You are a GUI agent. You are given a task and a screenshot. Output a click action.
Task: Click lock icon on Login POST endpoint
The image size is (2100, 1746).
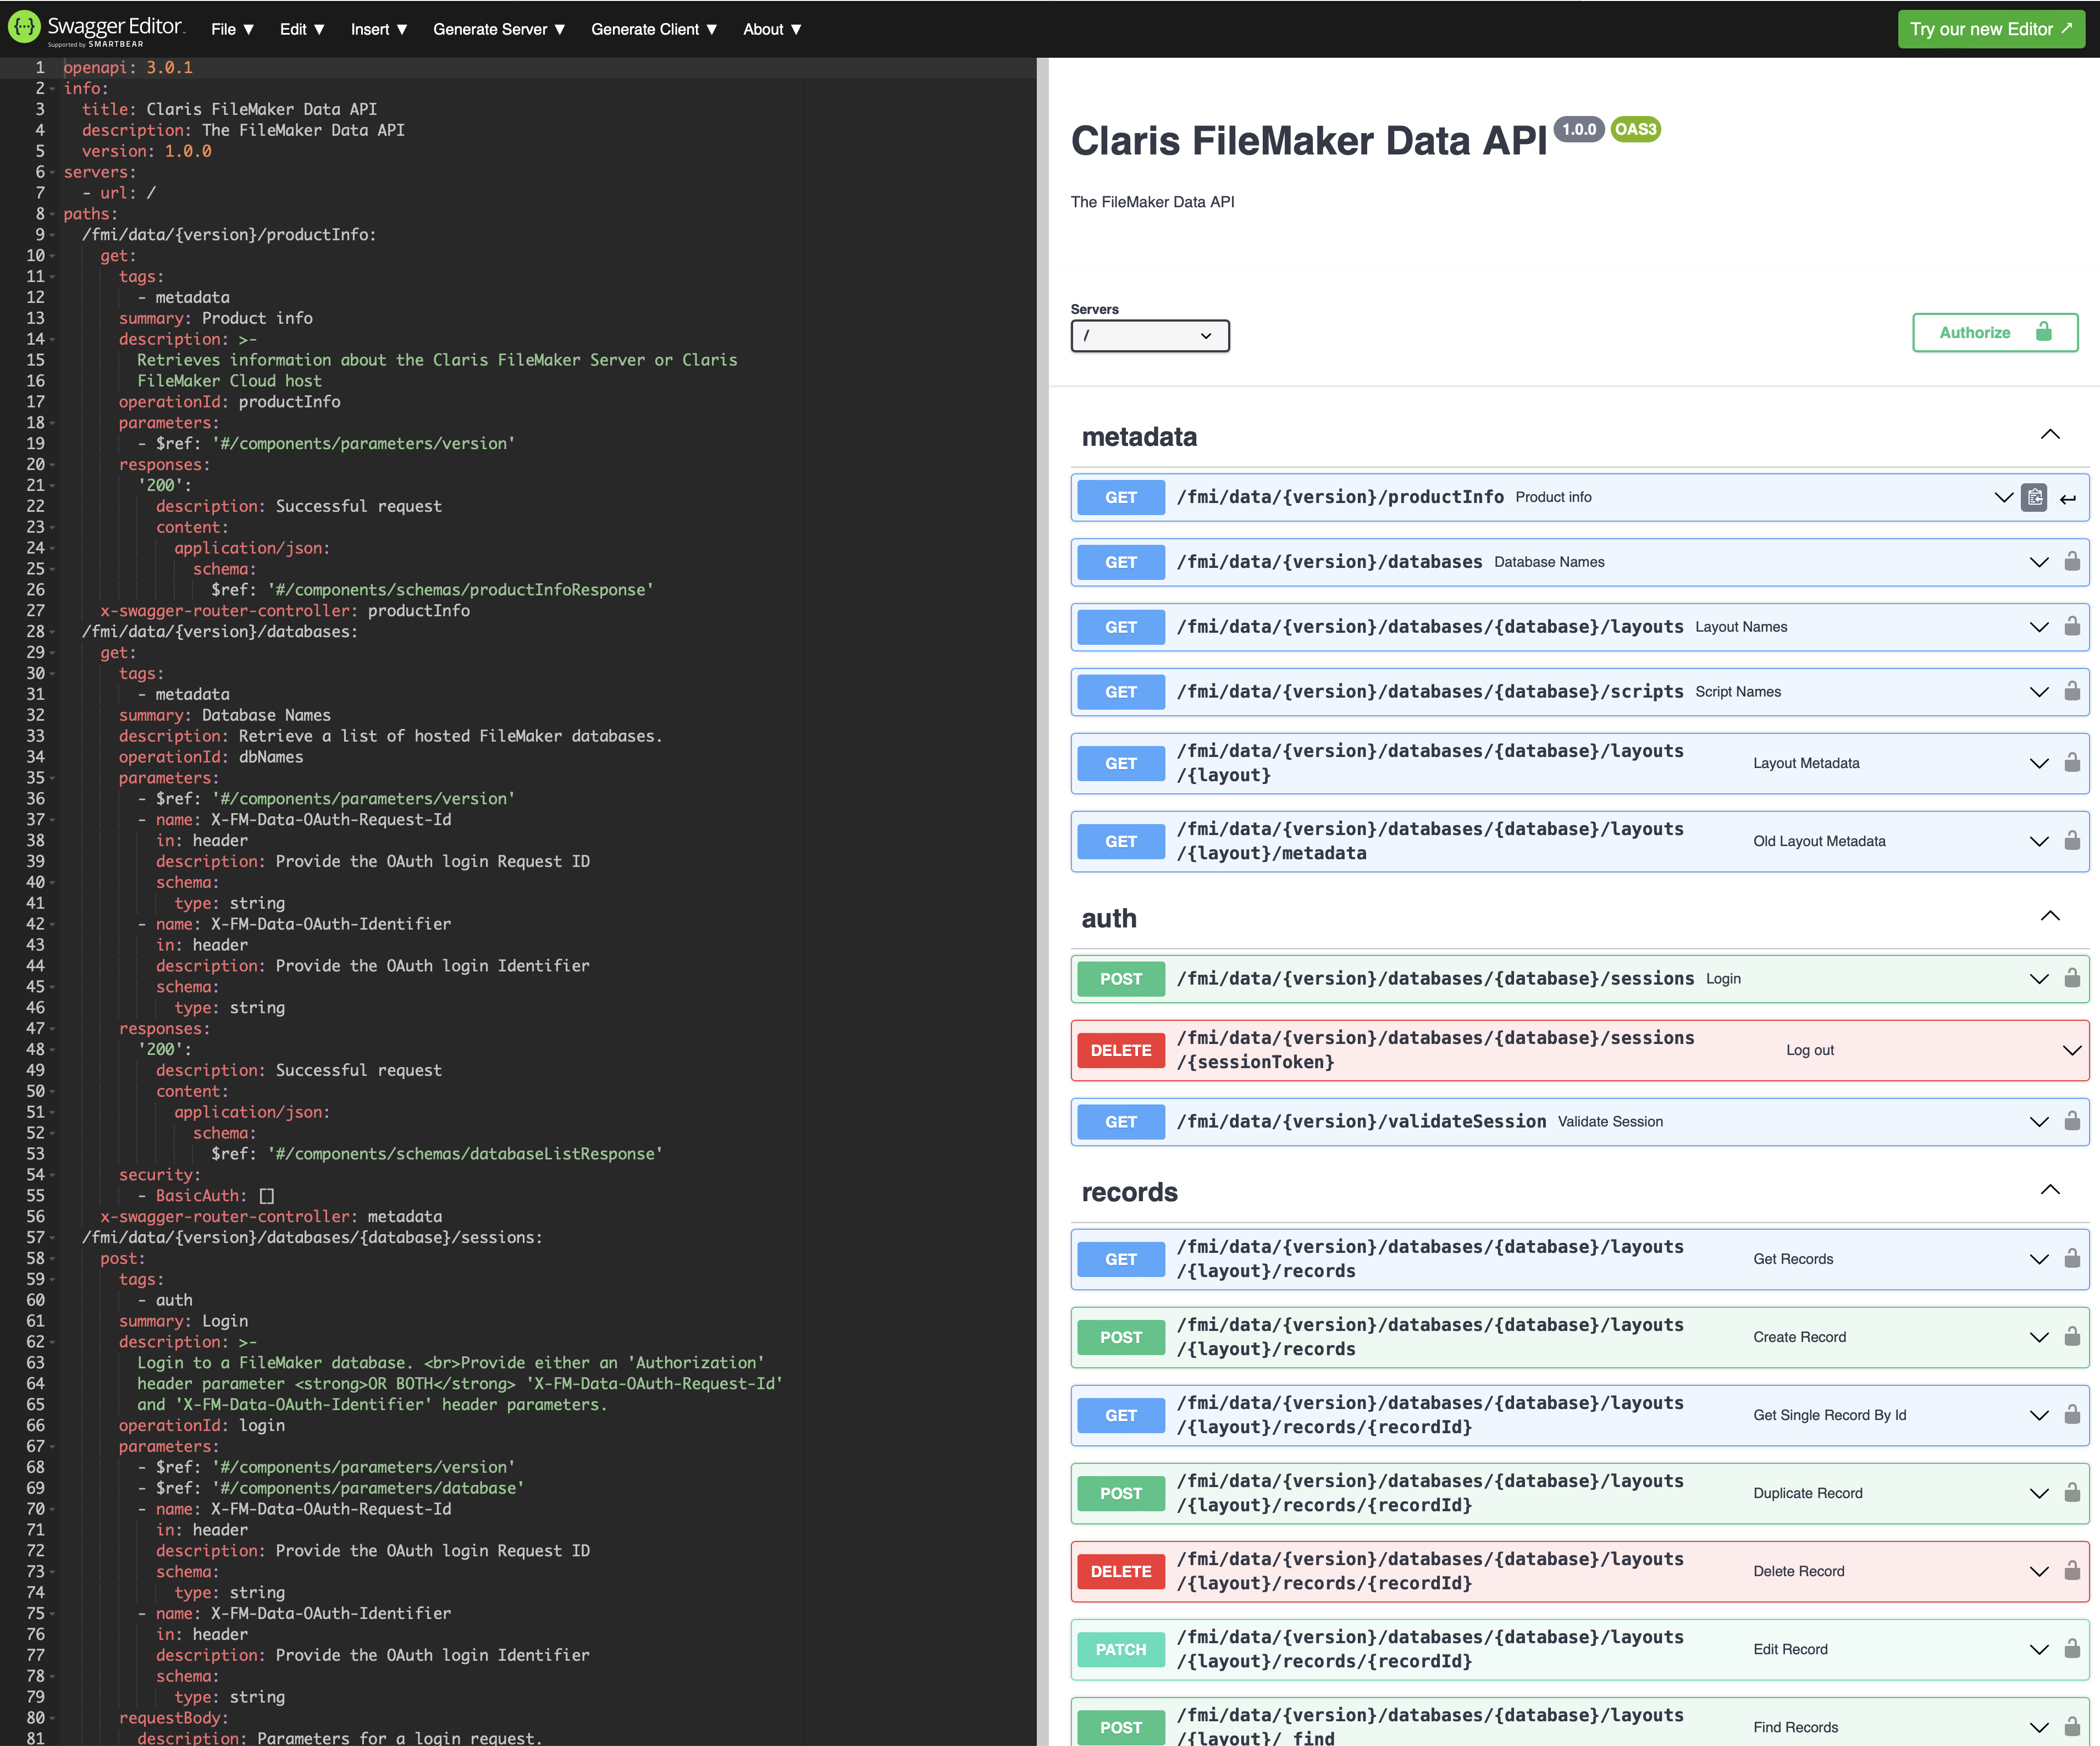pos(2072,979)
